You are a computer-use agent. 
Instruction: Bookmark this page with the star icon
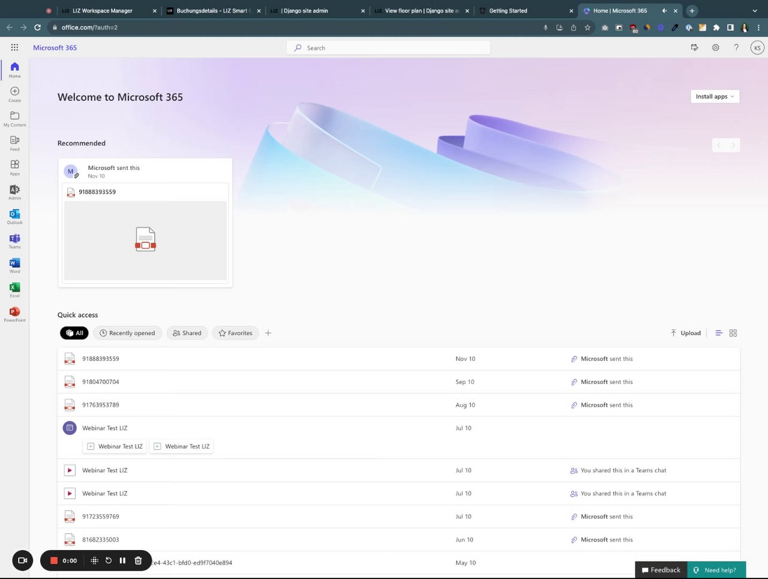coord(587,27)
